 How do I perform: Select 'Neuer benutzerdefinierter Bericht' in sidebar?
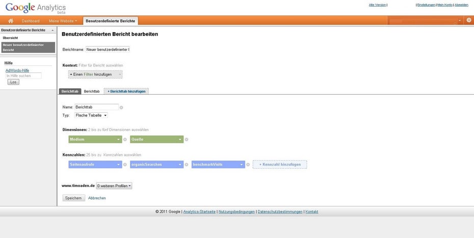coord(28,47)
